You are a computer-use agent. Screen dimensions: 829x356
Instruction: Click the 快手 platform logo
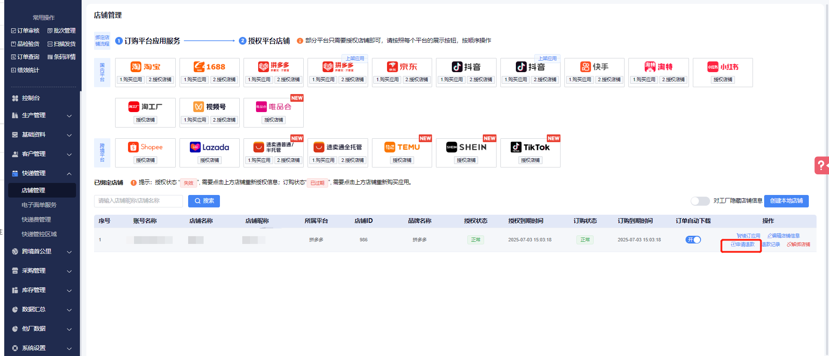point(594,67)
